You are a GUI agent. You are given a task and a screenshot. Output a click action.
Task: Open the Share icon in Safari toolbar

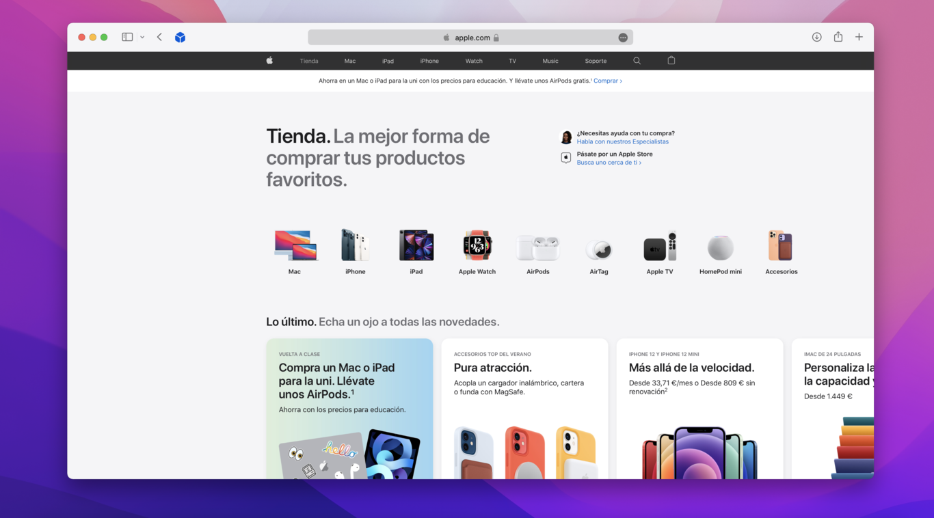pos(838,38)
